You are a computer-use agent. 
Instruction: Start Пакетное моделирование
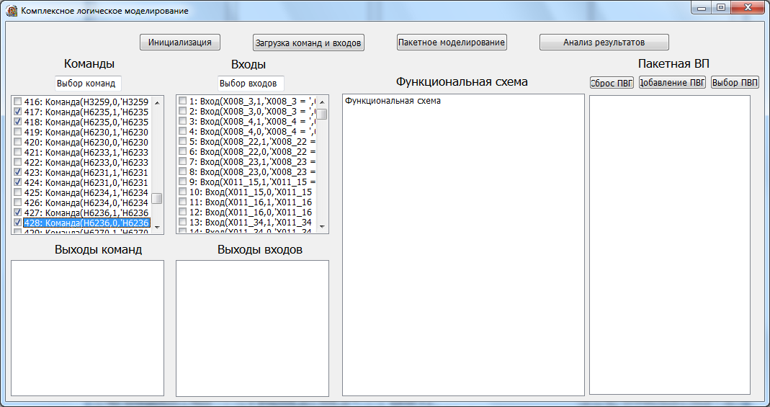(x=452, y=43)
